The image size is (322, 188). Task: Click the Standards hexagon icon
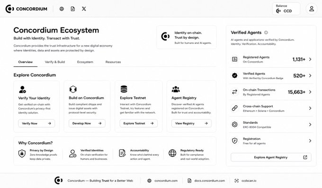pos(234,124)
